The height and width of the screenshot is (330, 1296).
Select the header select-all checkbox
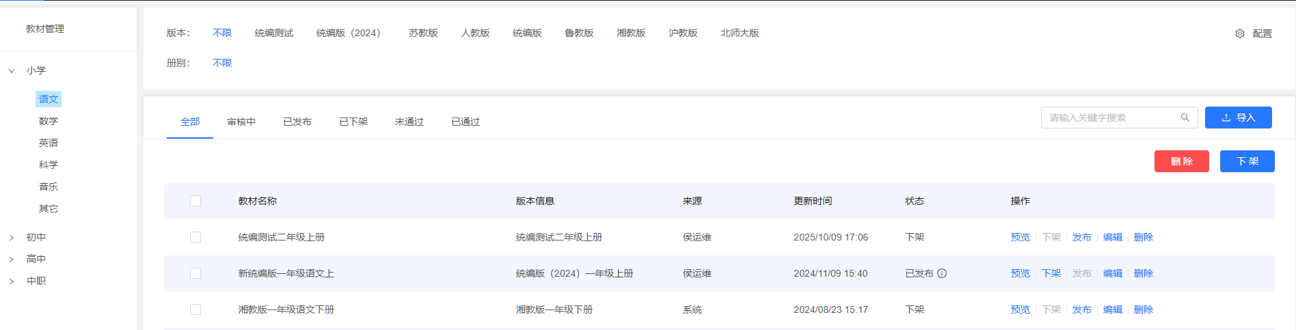[x=195, y=201]
